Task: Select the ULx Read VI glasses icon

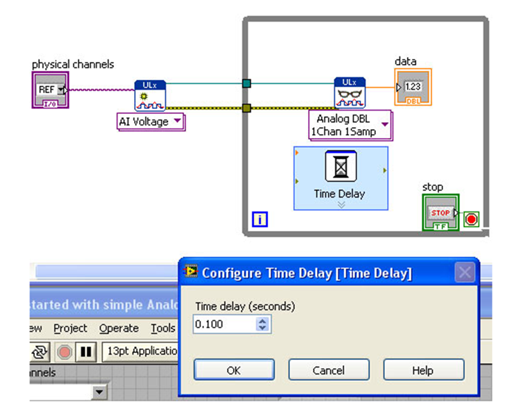Action: pyautogui.click(x=349, y=93)
